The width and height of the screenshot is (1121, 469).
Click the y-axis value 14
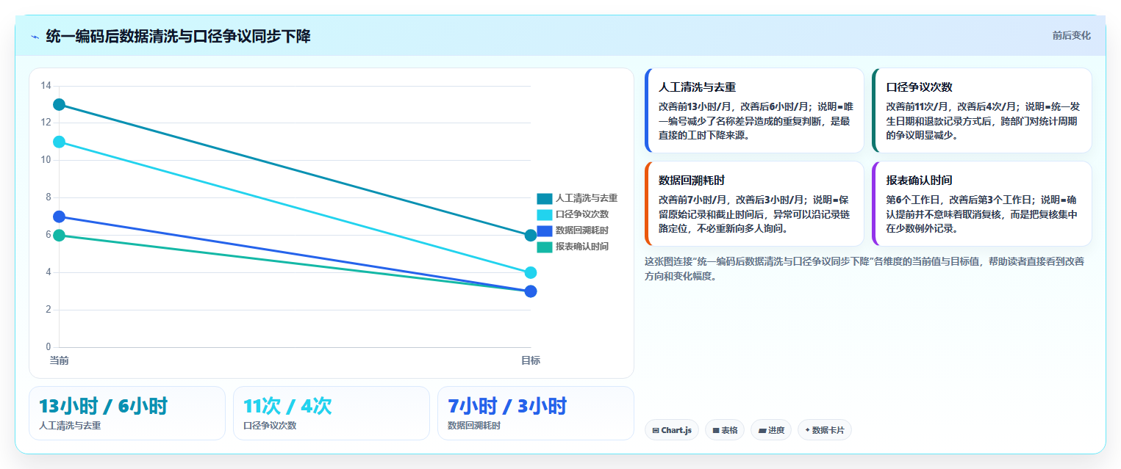tap(46, 86)
